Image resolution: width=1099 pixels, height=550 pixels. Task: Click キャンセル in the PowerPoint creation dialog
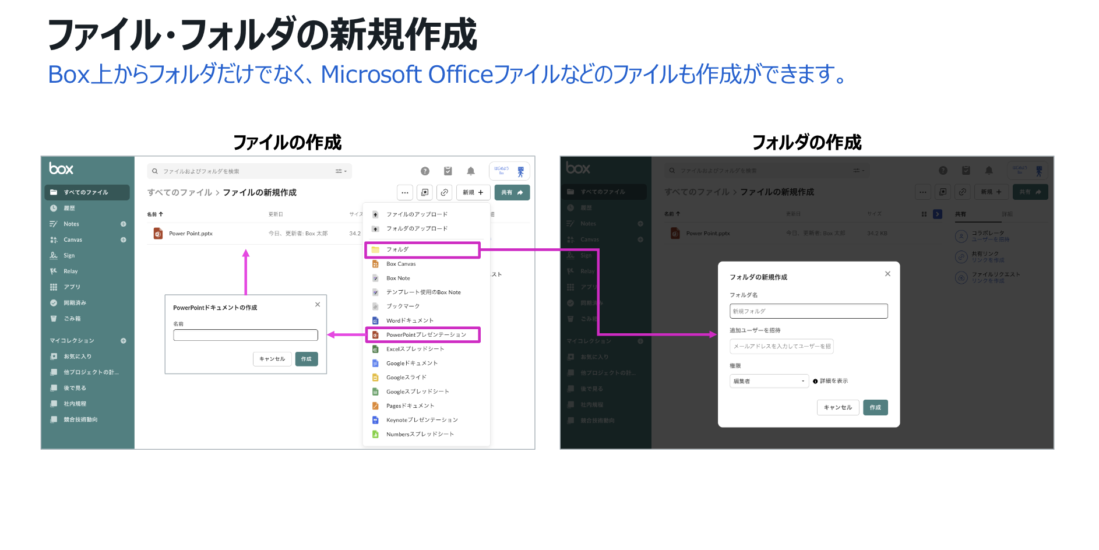[x=272, y=359]
